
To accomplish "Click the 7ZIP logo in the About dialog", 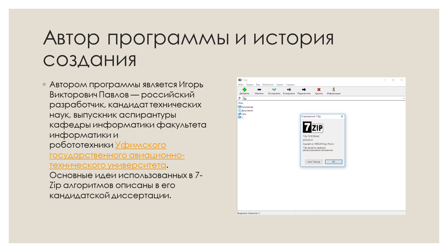I will click(313, 127).
